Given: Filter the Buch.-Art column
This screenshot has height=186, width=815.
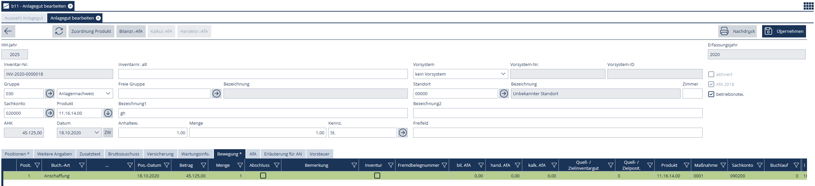Looking at the screenshot, I should coord(81,165).
